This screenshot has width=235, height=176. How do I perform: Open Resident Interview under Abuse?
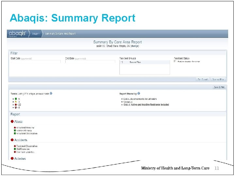(25, 128)
